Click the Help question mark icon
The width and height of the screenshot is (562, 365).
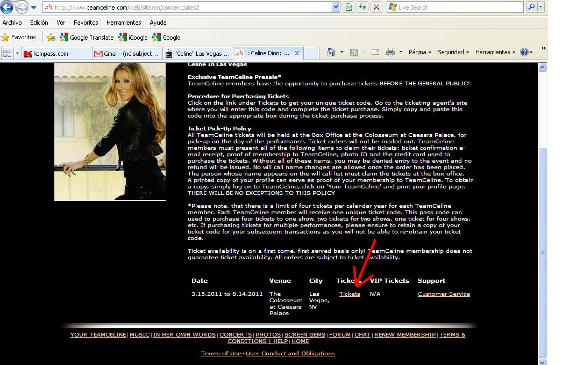pyautogui.click(x=524, y=52)
